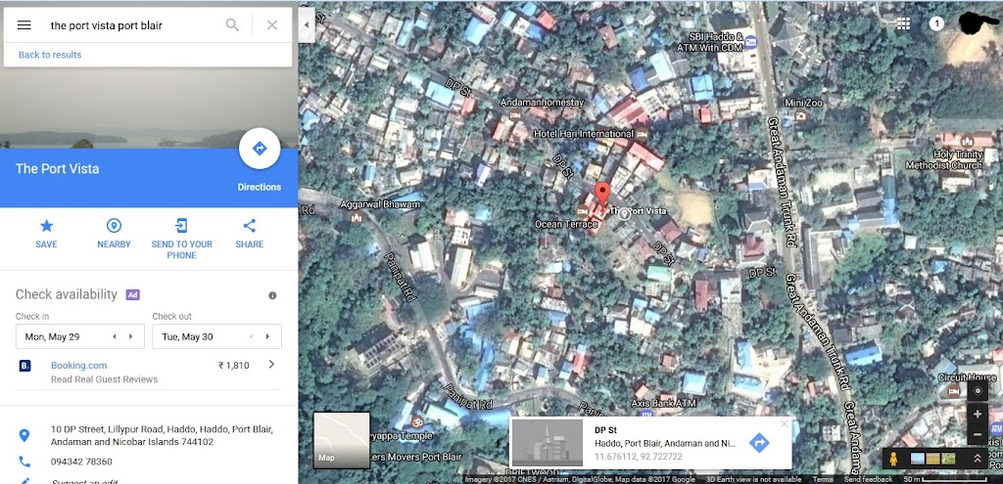
Task: Click the Booking.com logo icon
Action: click(24, 366)
